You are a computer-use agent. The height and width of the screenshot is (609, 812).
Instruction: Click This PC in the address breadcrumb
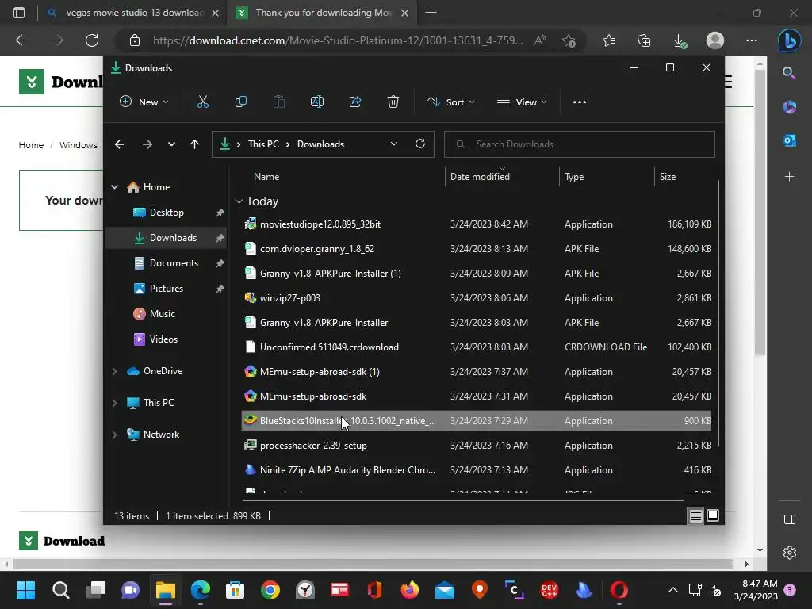click(263, 144)
